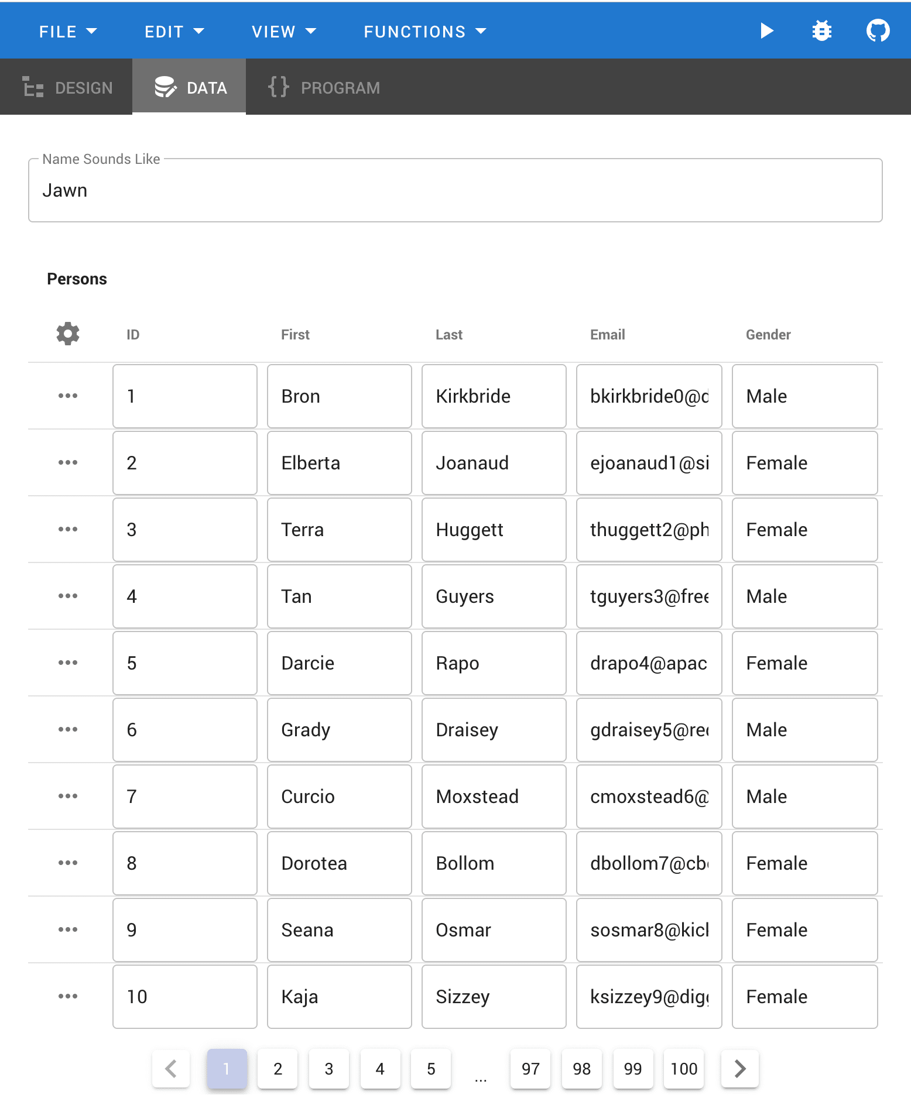Go to previous page with left chevron
This screenshot has height=1105, width=911.
[x=171, y=1069]
